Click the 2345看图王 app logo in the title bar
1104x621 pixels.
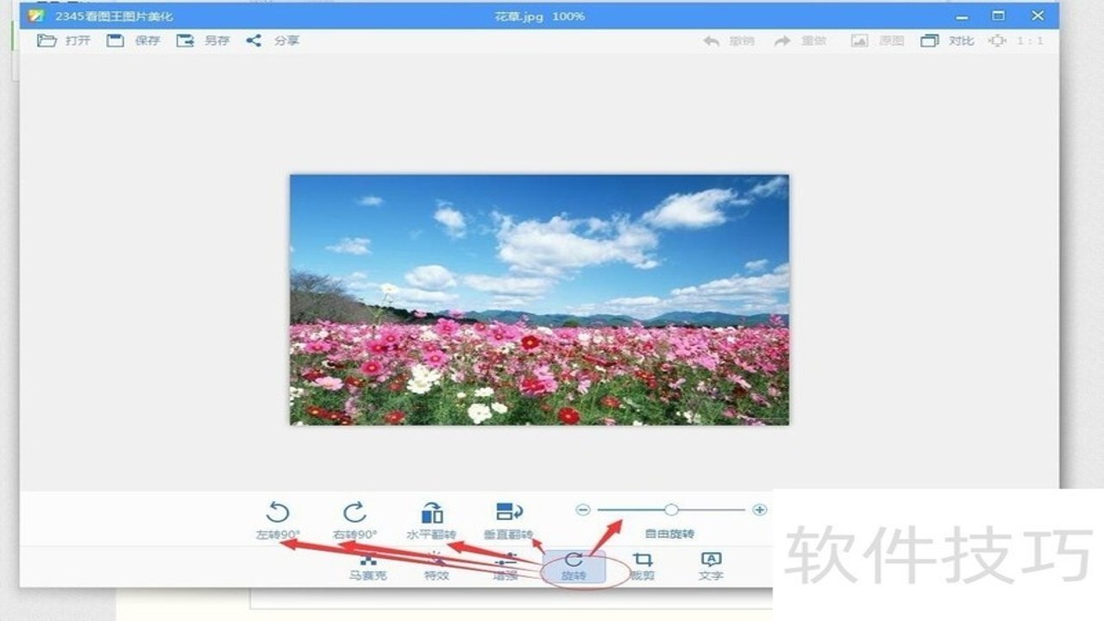pos(36,16)
